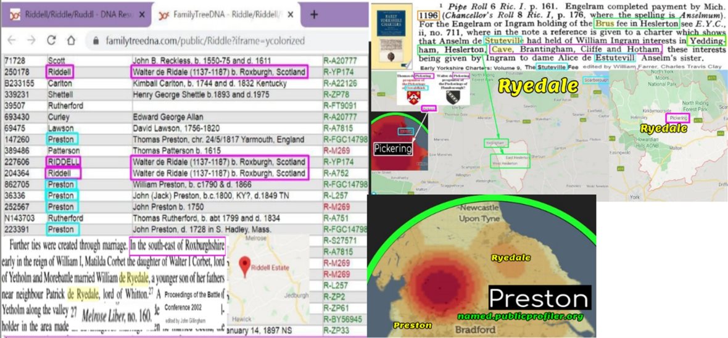Click named.publicprofiler.org text on heatmap
Screen dimensions: 728x338
(x=519, y=316)
